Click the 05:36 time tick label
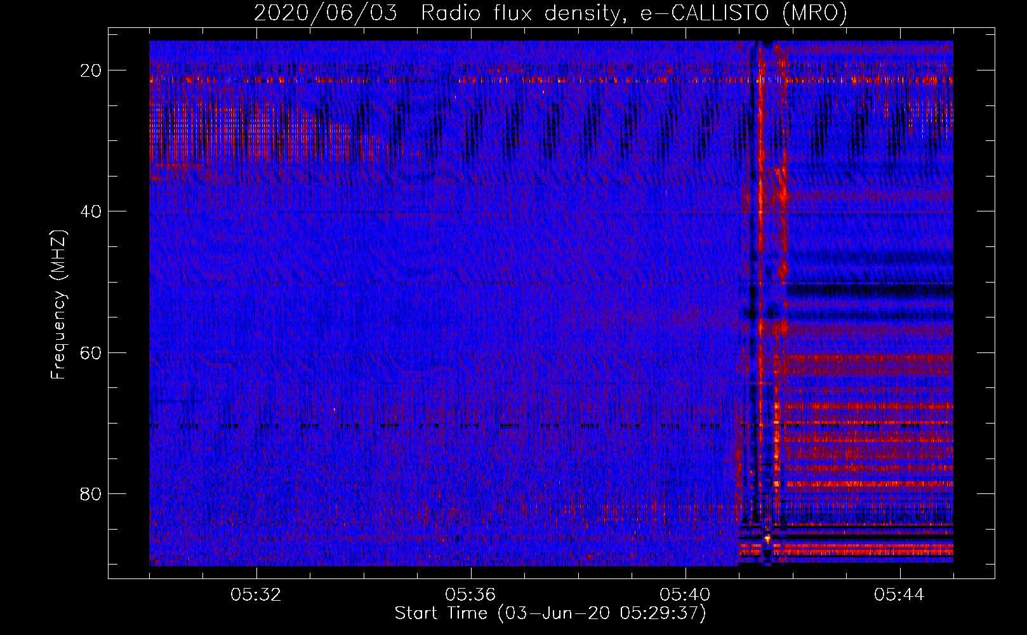 pyautogui.click(x=470, y=595)
